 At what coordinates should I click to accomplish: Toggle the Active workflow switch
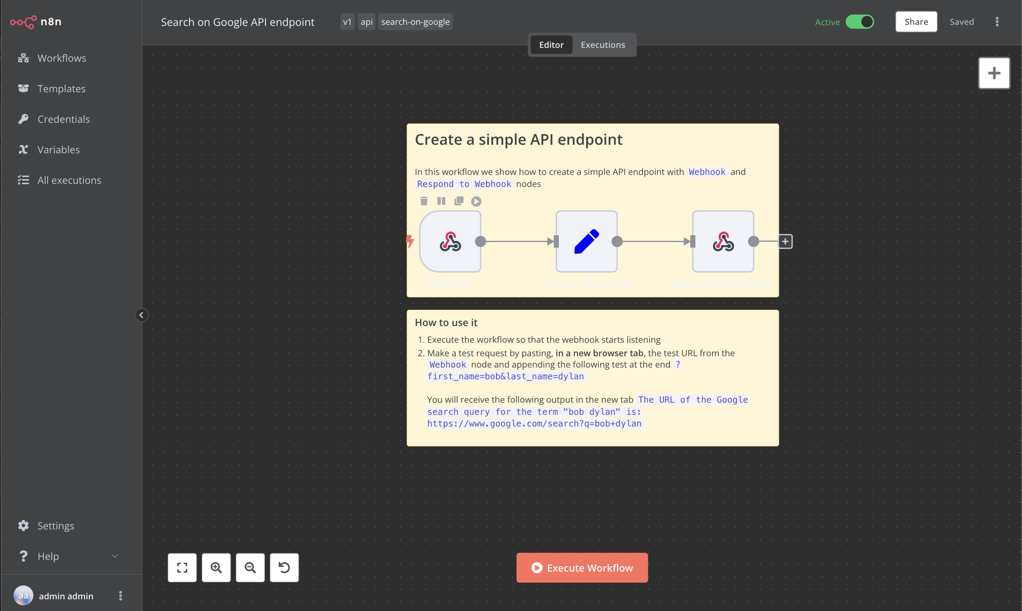(860, 22)
